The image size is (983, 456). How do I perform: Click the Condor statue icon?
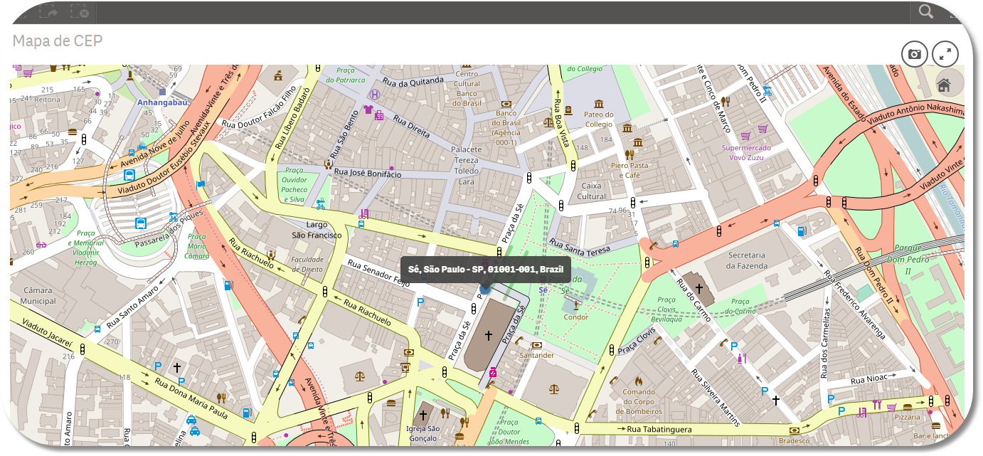coord(576,304)
